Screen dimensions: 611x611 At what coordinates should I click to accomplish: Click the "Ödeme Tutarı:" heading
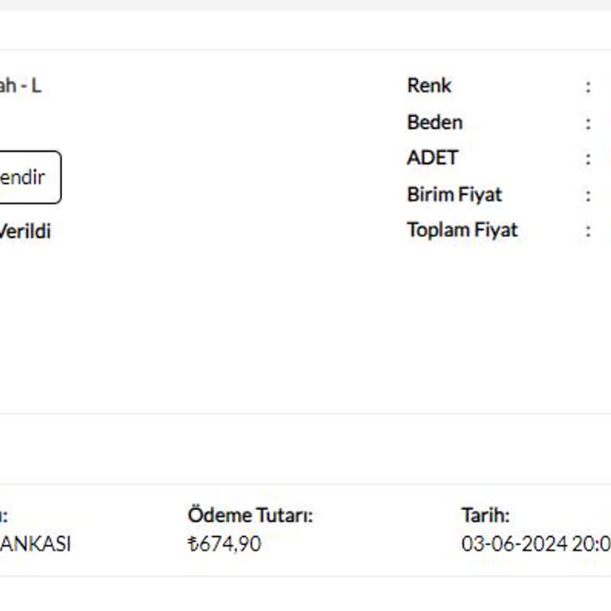pos(250,515)
